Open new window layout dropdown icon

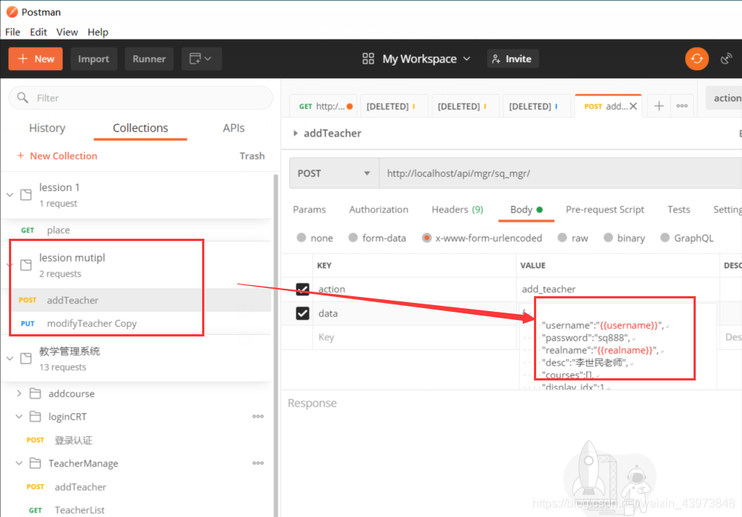click(x=201, y=59)
